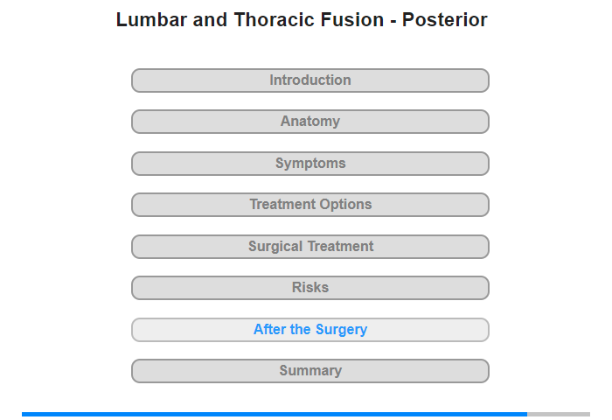Click the Lumbar and Thoracic Fusion title
Screen dimensions: 612x420
pyautogui.click(x=302, y=20)
